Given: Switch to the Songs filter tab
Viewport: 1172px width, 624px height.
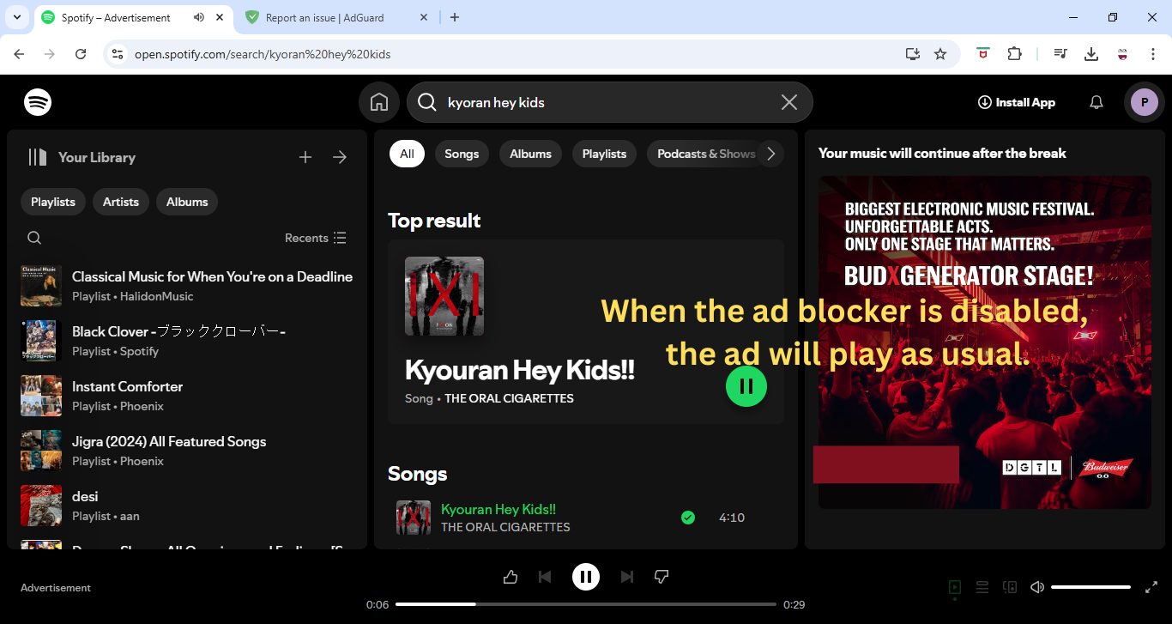Looking at the screenshot, I should 462,154.
